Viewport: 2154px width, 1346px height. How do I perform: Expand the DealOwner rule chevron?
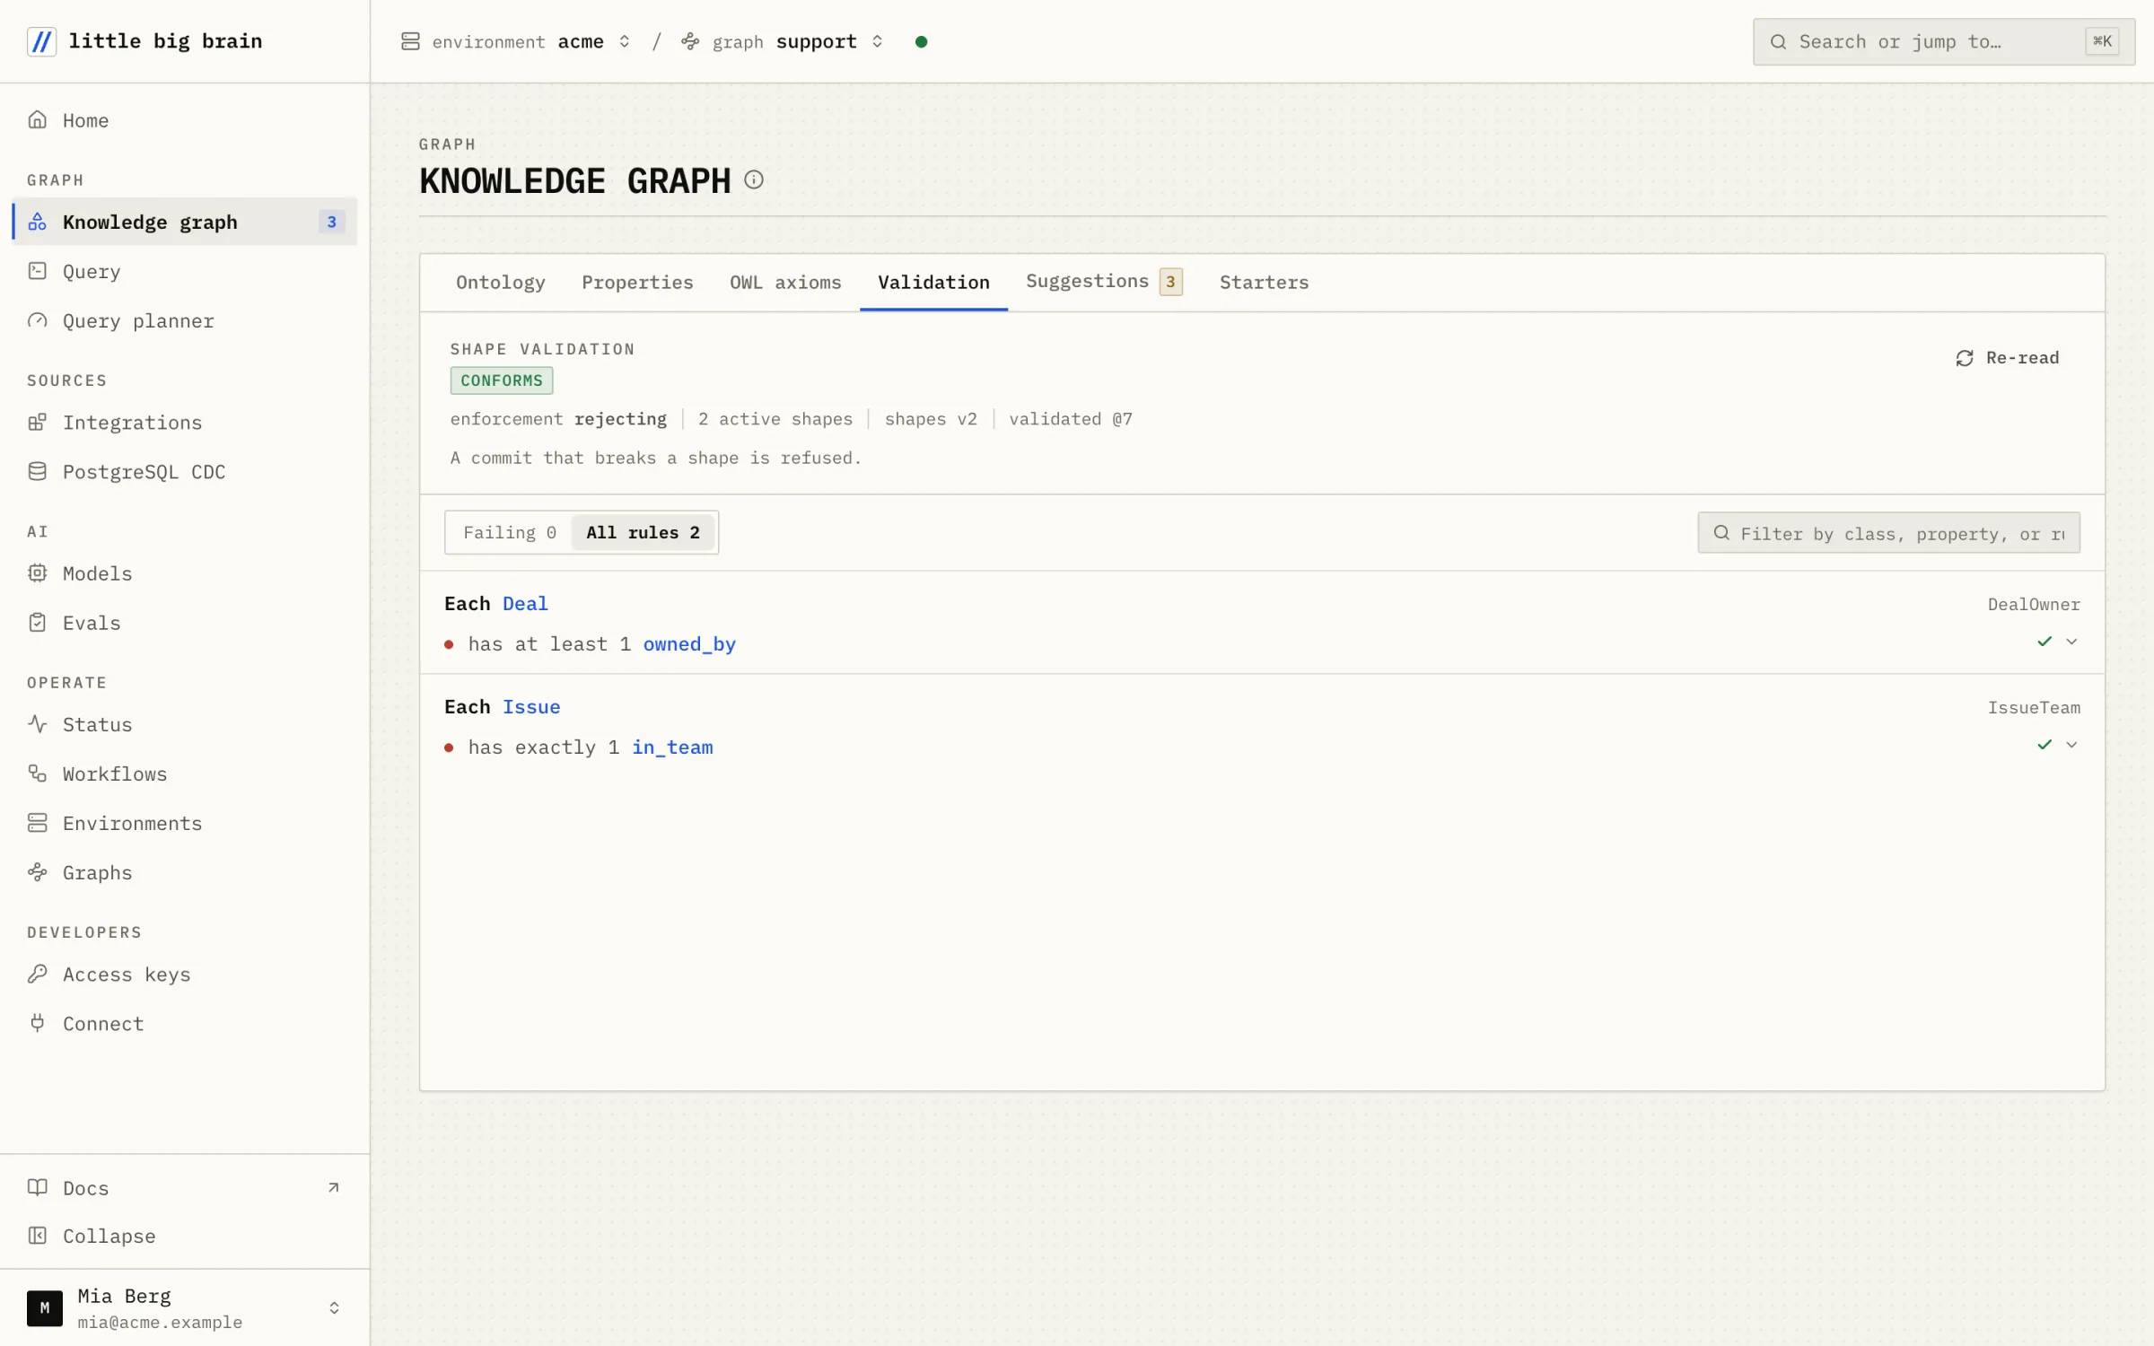2071,641
